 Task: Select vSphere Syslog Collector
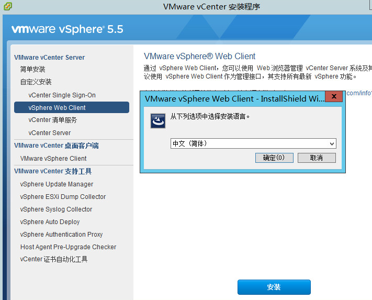(x=56, y=209)
